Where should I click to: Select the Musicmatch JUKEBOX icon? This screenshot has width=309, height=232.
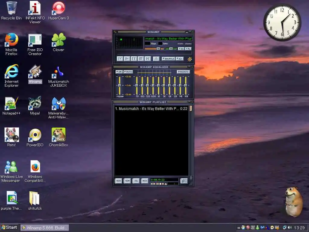tap(59, 77)
